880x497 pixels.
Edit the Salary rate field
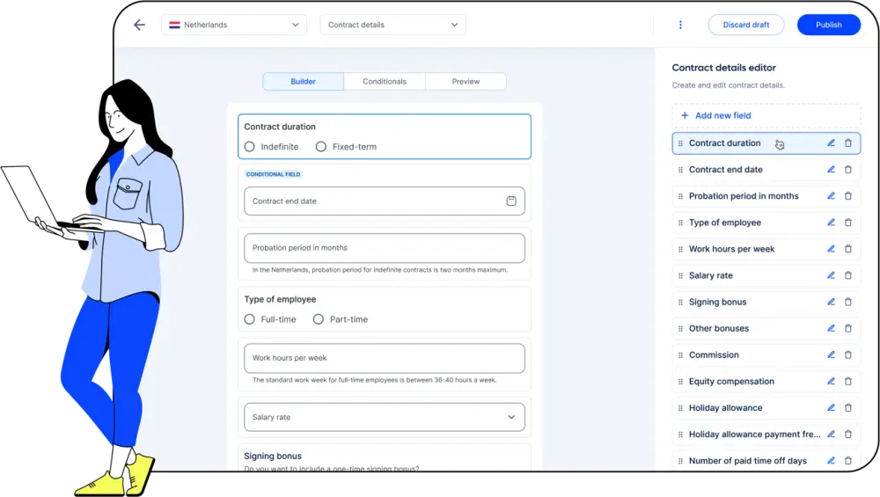tap(831, 275)
